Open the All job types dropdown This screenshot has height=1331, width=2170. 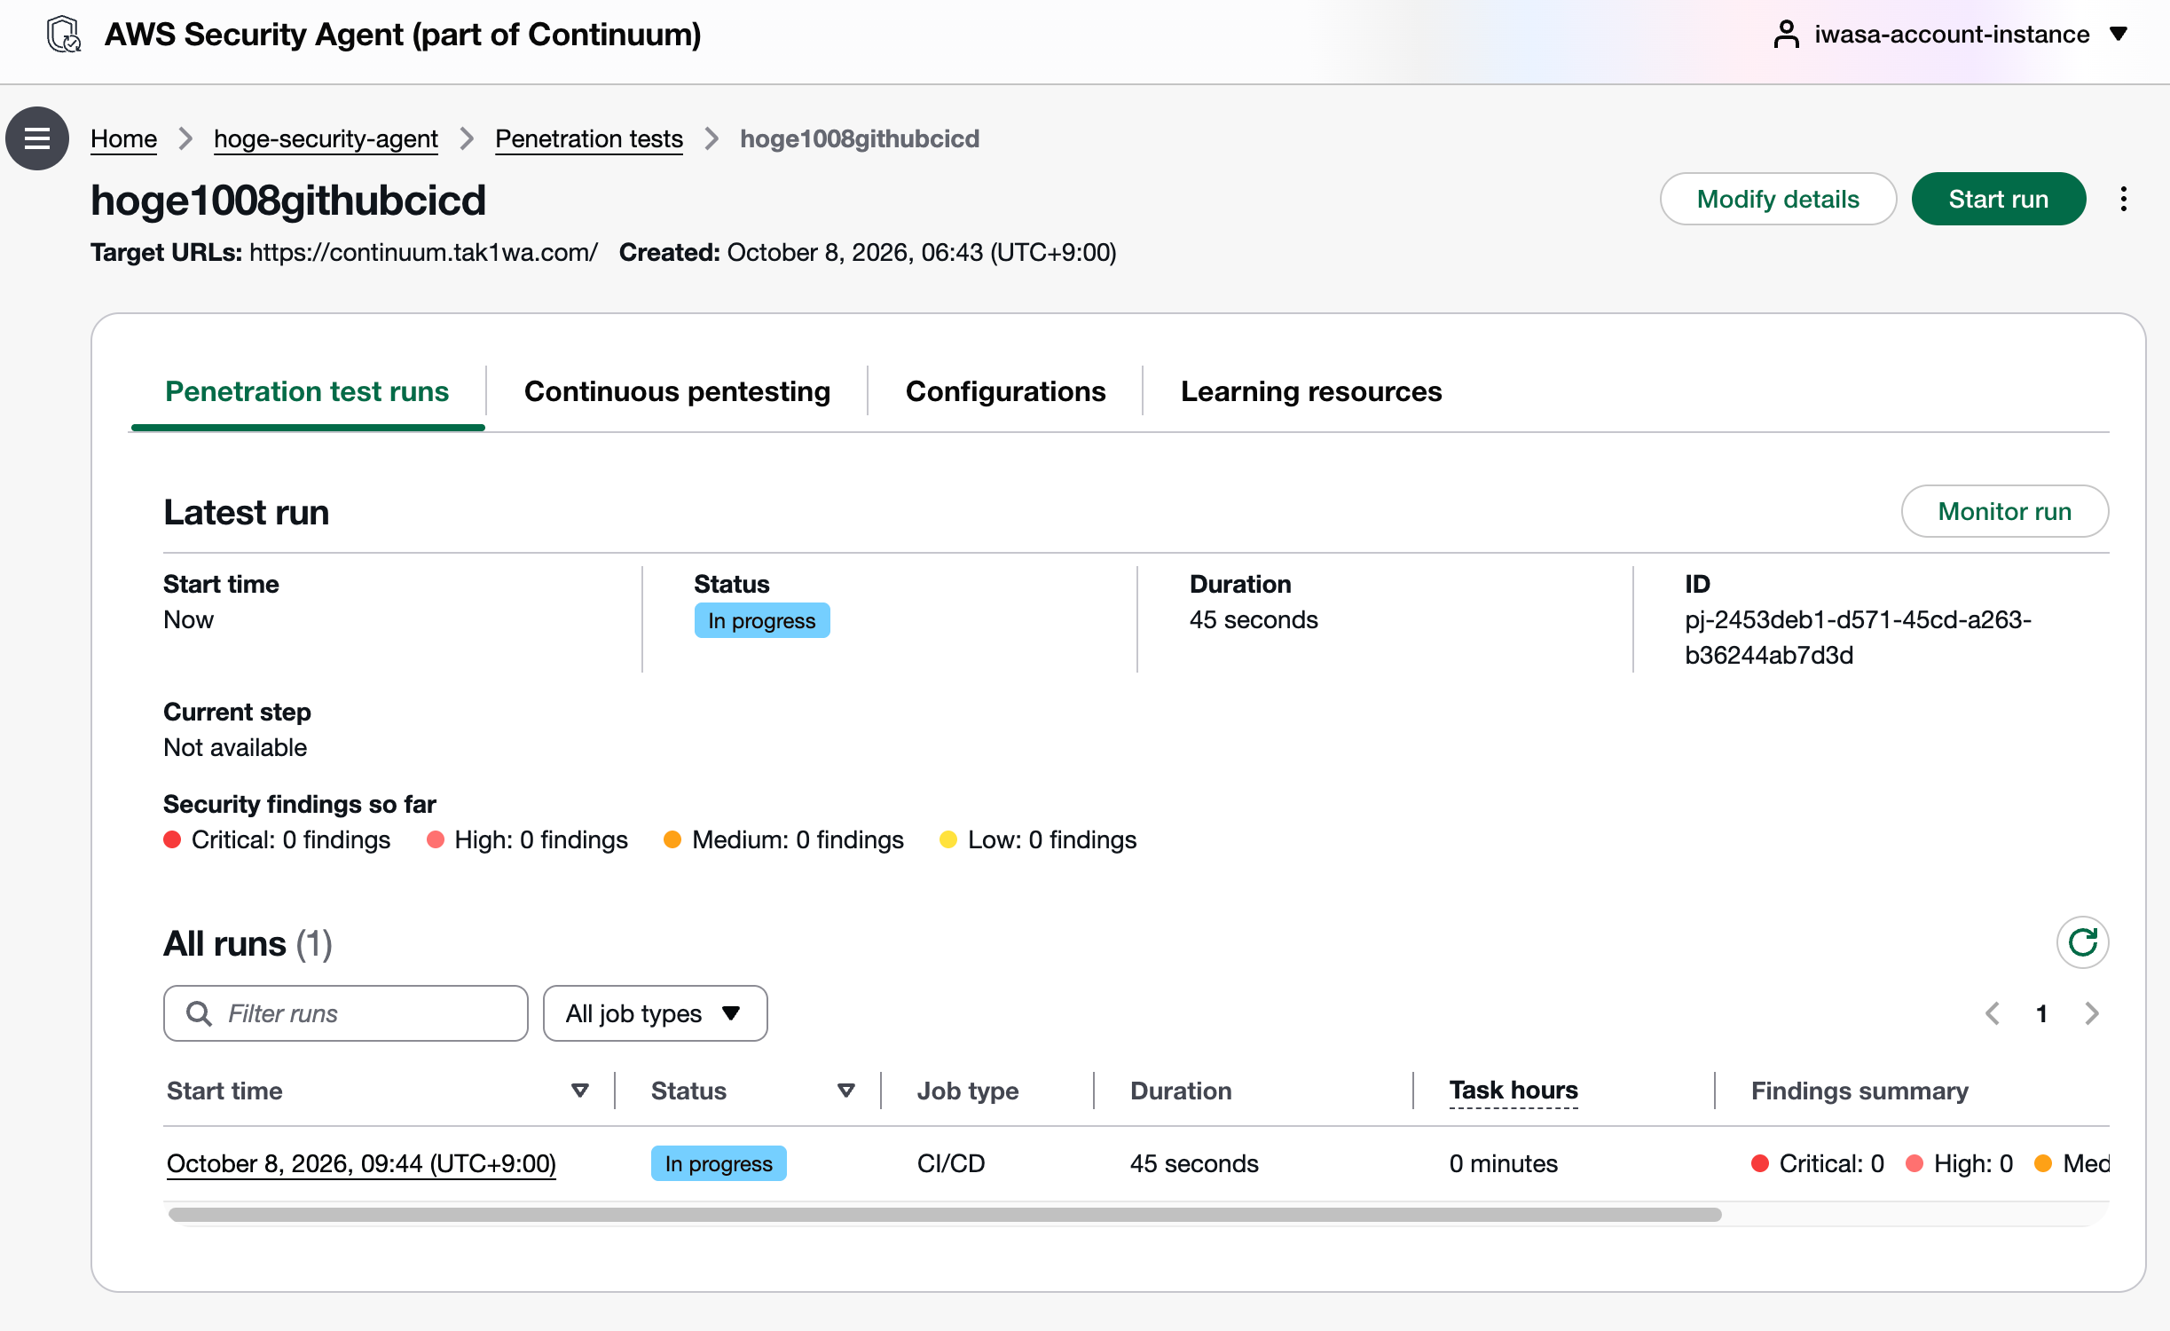click(655, 1013)
